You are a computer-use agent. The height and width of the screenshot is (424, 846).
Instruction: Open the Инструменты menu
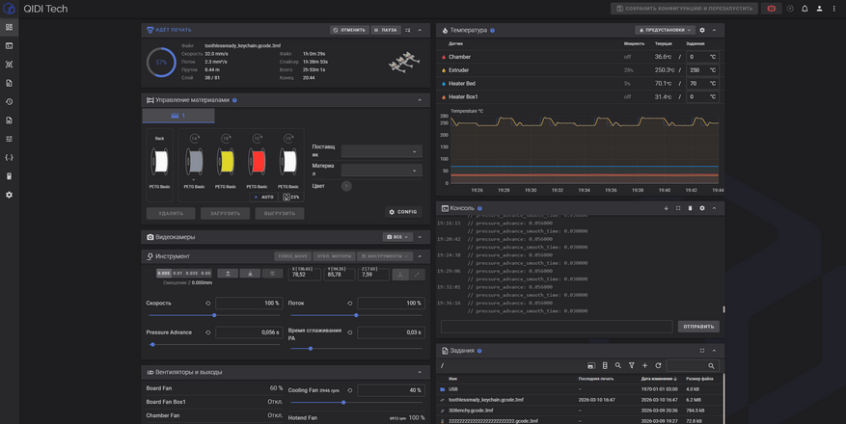tap(385, 256)
